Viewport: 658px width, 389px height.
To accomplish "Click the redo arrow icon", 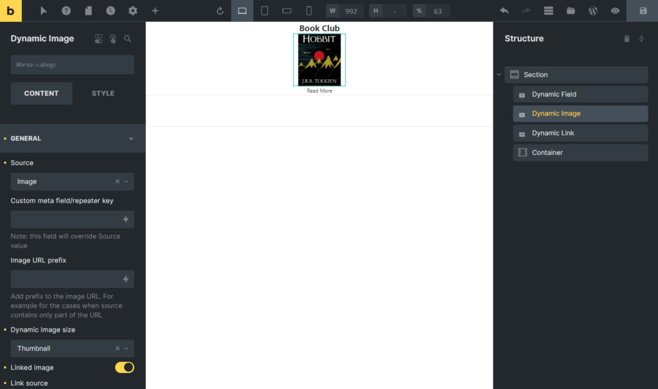I will click(x=526, y=11).
